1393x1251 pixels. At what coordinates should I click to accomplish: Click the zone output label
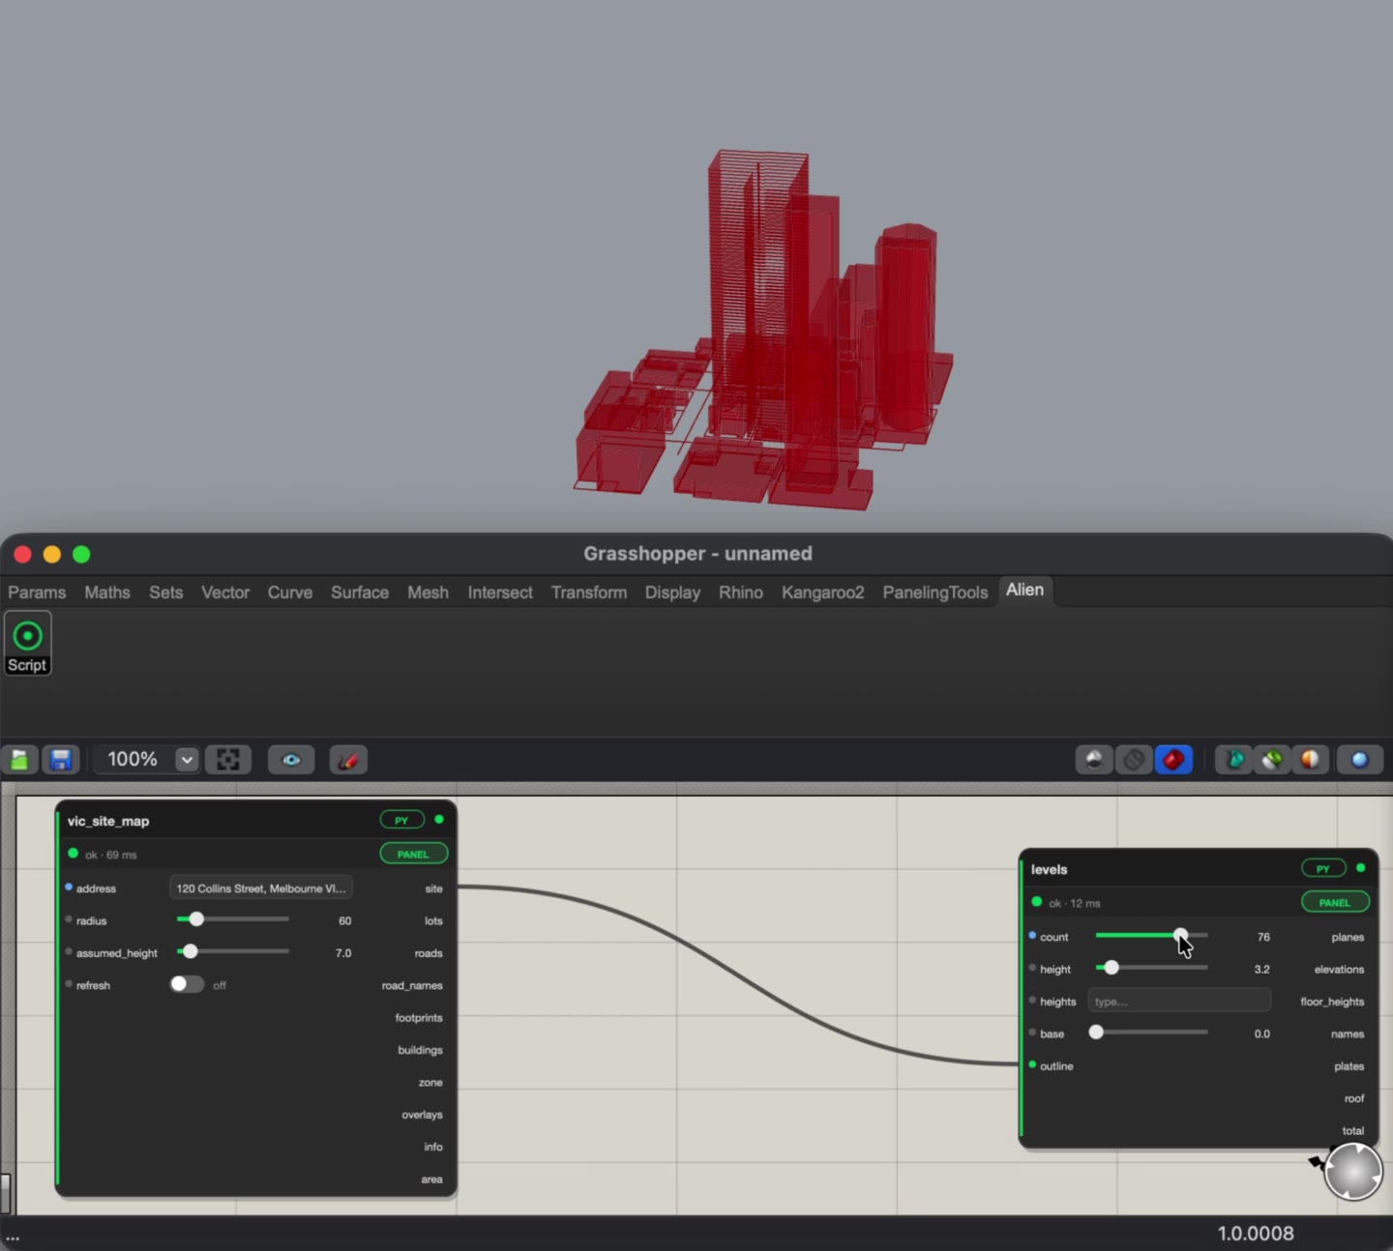point(430,1083)
